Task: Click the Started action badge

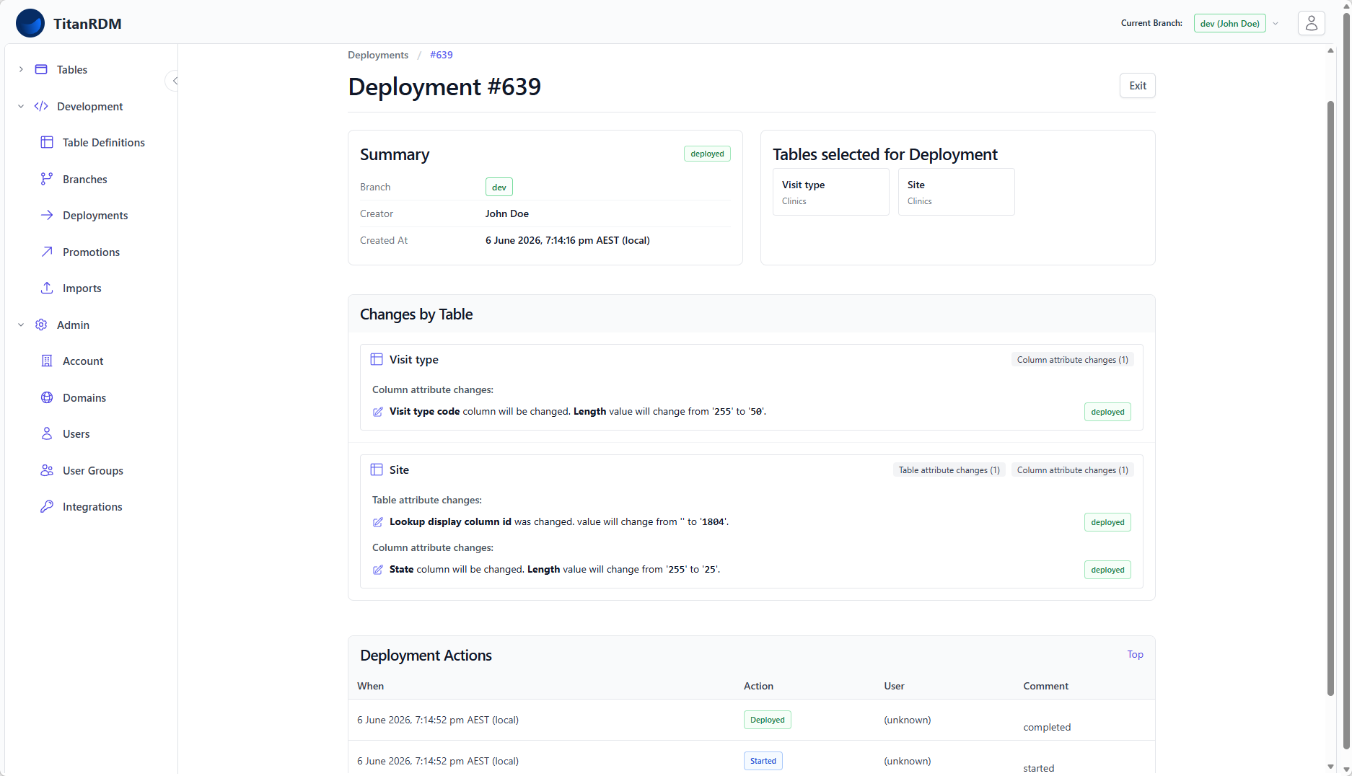Action: 763,761
